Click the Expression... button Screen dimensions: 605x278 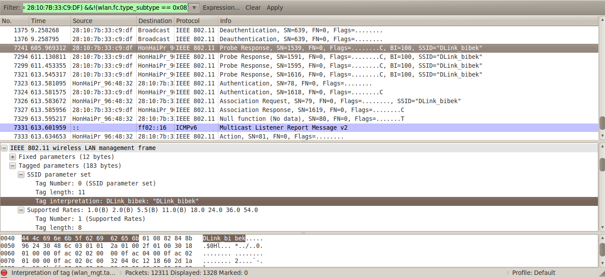[x=221, y=7]
